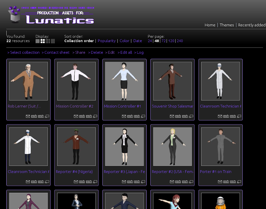Viewport: 266px width, 209px height.
Task: Open Recently added from top navigation
Action: tap(252, 25)
